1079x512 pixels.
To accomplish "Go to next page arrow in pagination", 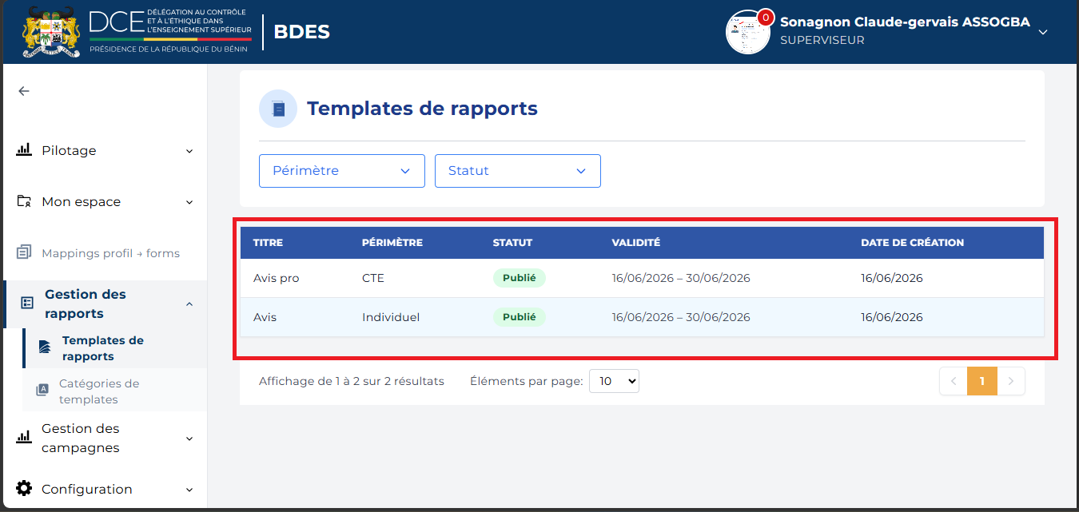I will point(1010,381).
